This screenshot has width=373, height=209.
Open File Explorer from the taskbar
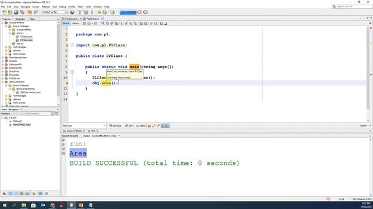click(24, 205)
